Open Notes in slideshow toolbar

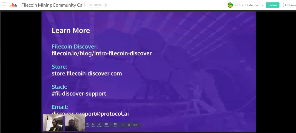point(93,125)
